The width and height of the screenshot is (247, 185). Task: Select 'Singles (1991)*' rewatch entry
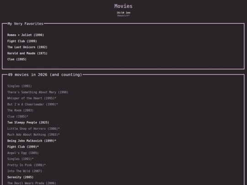20,159
